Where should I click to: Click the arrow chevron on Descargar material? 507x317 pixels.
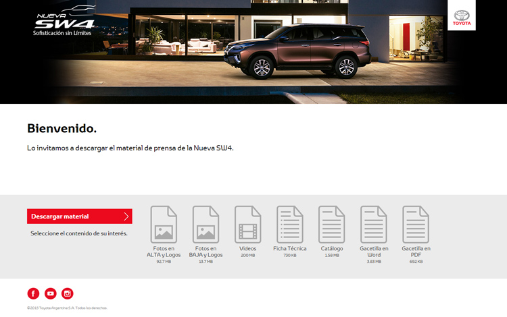coord(126,217)
